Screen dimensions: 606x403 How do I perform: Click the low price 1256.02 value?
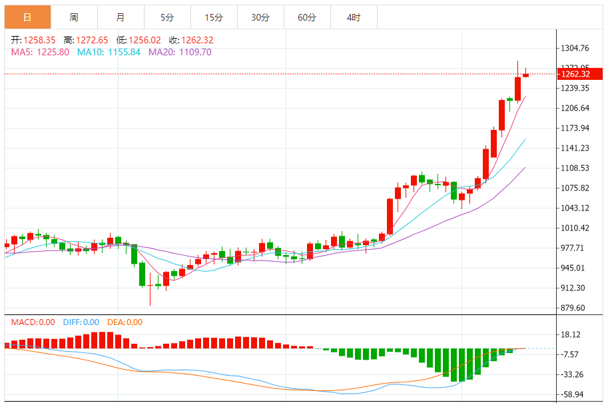[x=145, y=40]
